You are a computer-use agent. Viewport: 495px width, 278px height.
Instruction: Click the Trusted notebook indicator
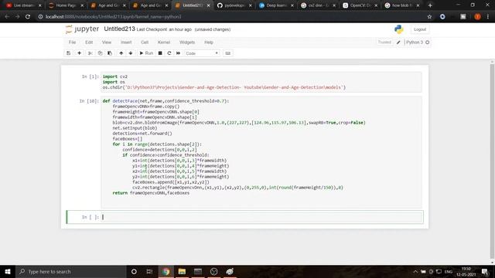tap(384, 42)
